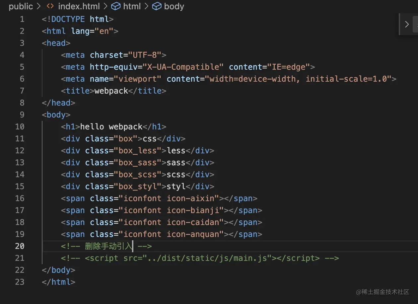Click the "../dist/static/js/main.js" script path
The image size is (418, 304).
pyautogui.click(x=210, y=258)
